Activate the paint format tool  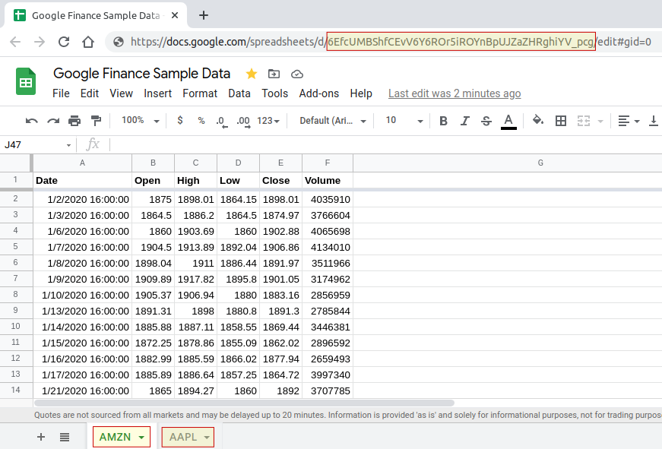click(97, 121)
